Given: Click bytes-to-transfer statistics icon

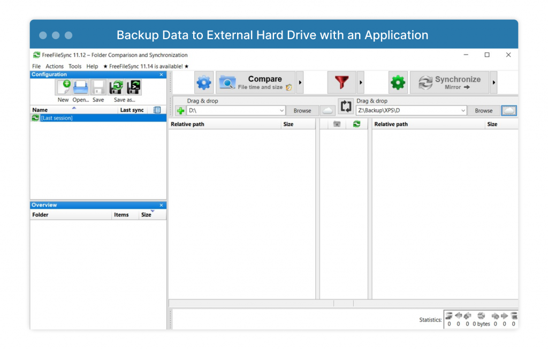Looking at the screenshot, I should tap(481, 316).
